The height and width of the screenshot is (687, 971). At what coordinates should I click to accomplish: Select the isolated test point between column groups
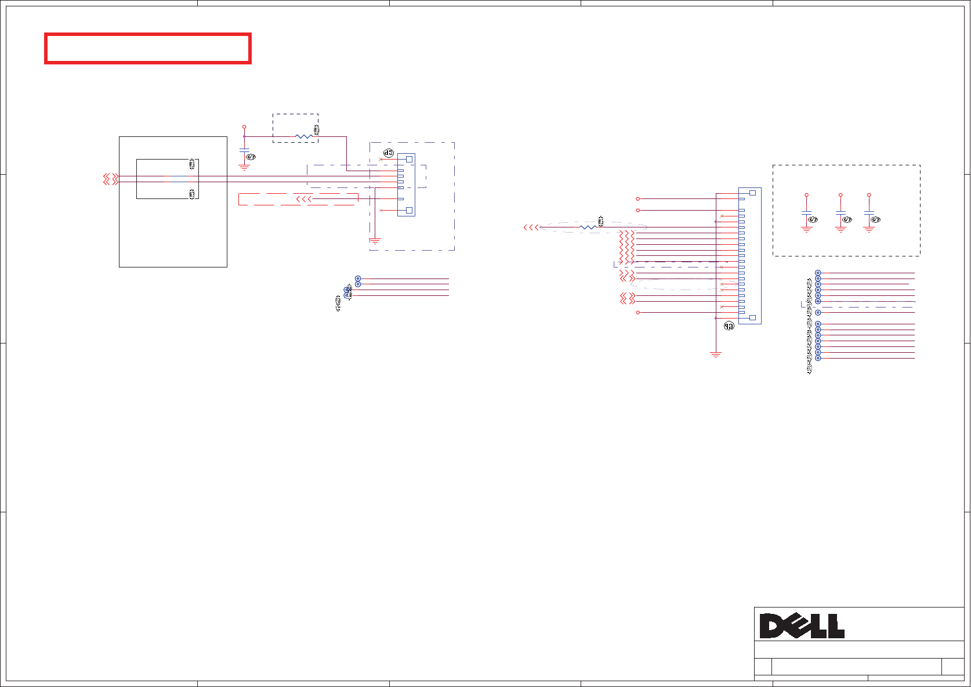tap(818, 313)
